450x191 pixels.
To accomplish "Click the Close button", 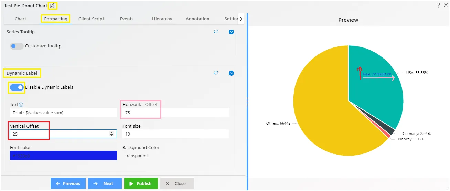I will [x=177, y=183].
